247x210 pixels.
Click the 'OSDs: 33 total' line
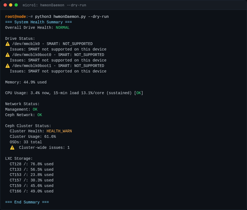click(x=26, y=142)
